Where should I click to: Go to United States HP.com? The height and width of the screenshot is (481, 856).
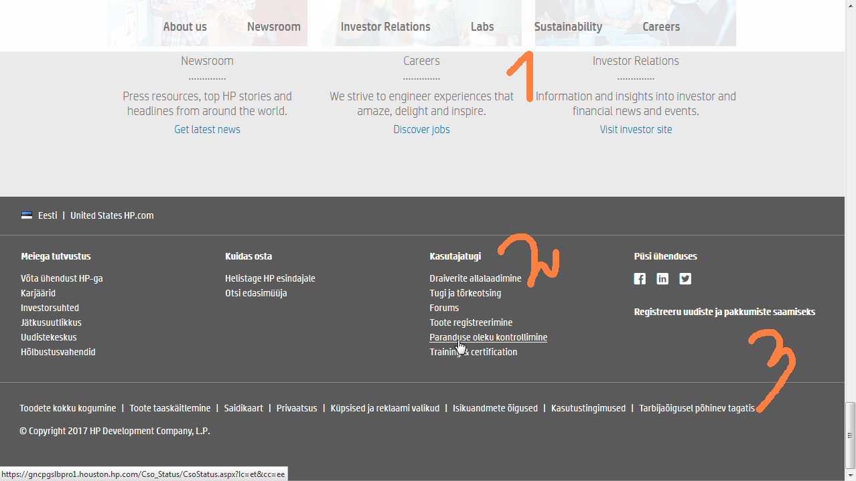pyautogui.click(x=112, y=215)
